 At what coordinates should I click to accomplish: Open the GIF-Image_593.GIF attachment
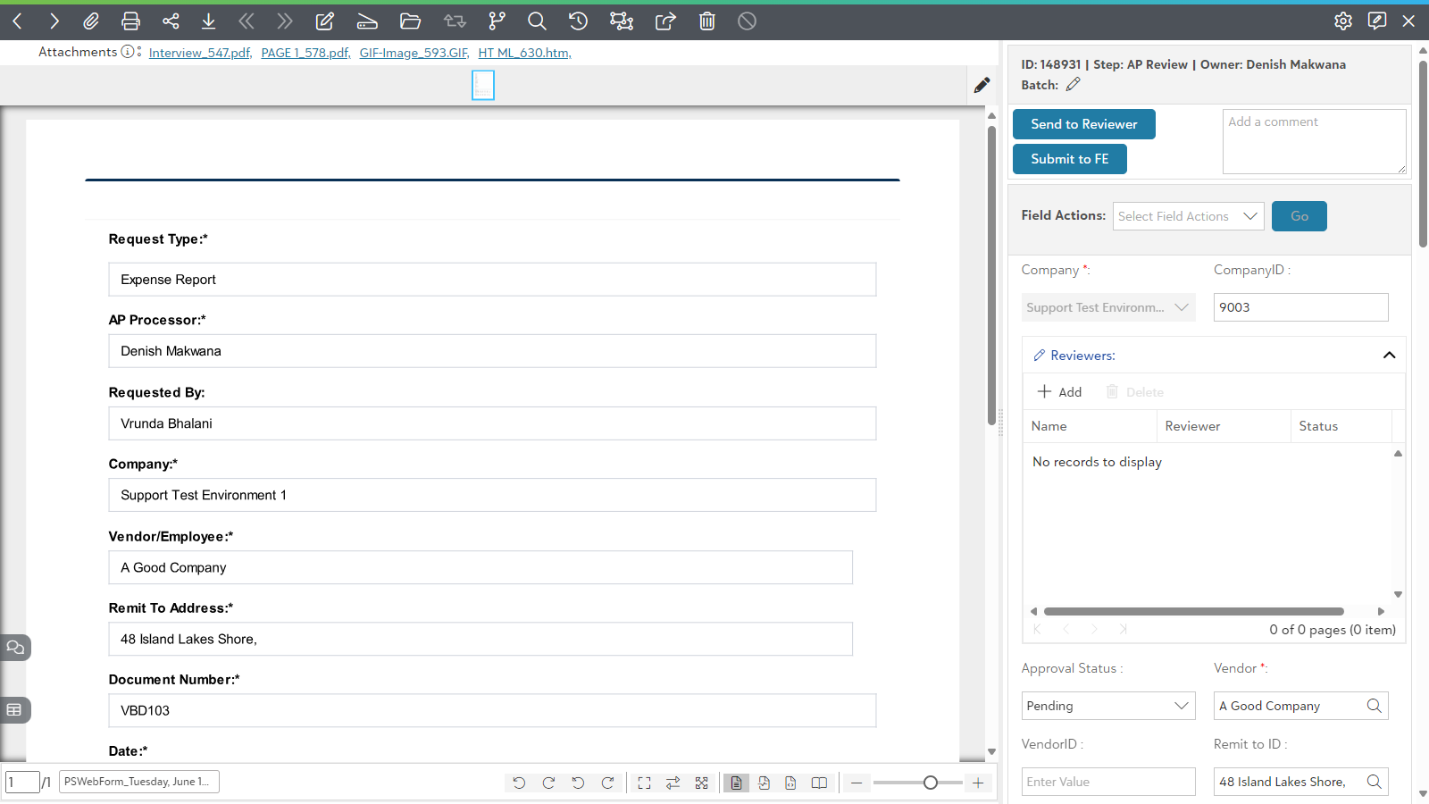(414, 53)
